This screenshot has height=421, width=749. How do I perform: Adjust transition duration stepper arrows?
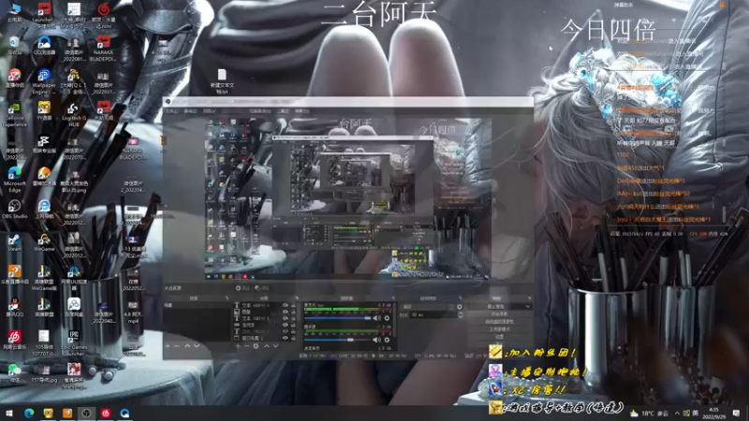click(x=460, y=315)
